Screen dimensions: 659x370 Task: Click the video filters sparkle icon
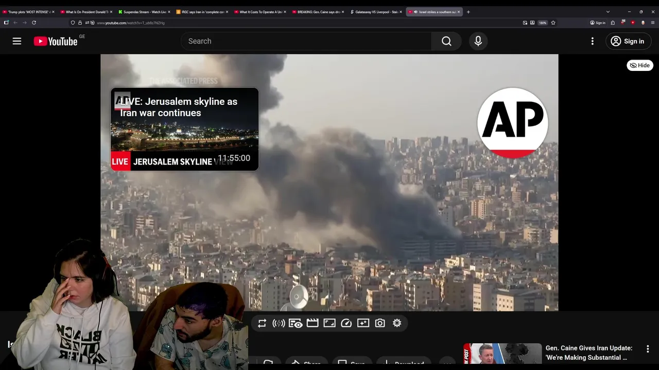pos(363,323)
